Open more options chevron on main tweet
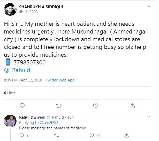 [149, 6]
